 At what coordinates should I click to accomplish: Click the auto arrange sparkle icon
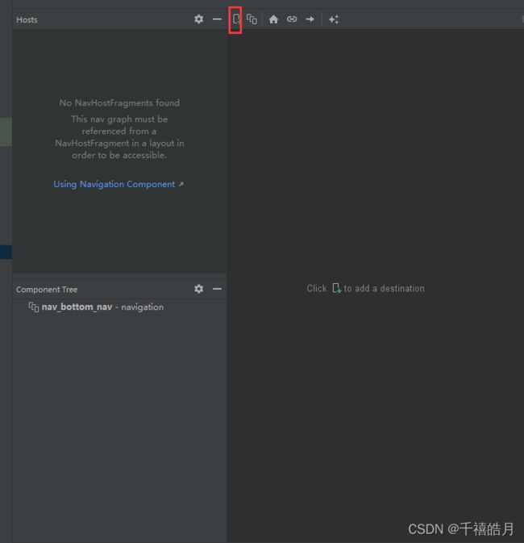pyautogui.click(x=334, y=19)
